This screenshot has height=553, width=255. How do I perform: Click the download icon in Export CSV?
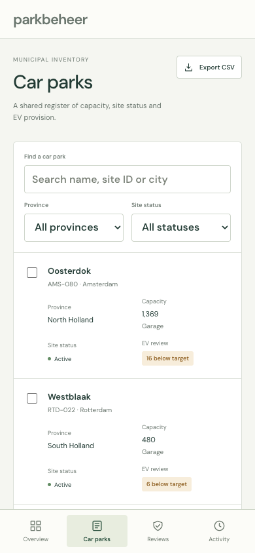(x=189, y=67)
